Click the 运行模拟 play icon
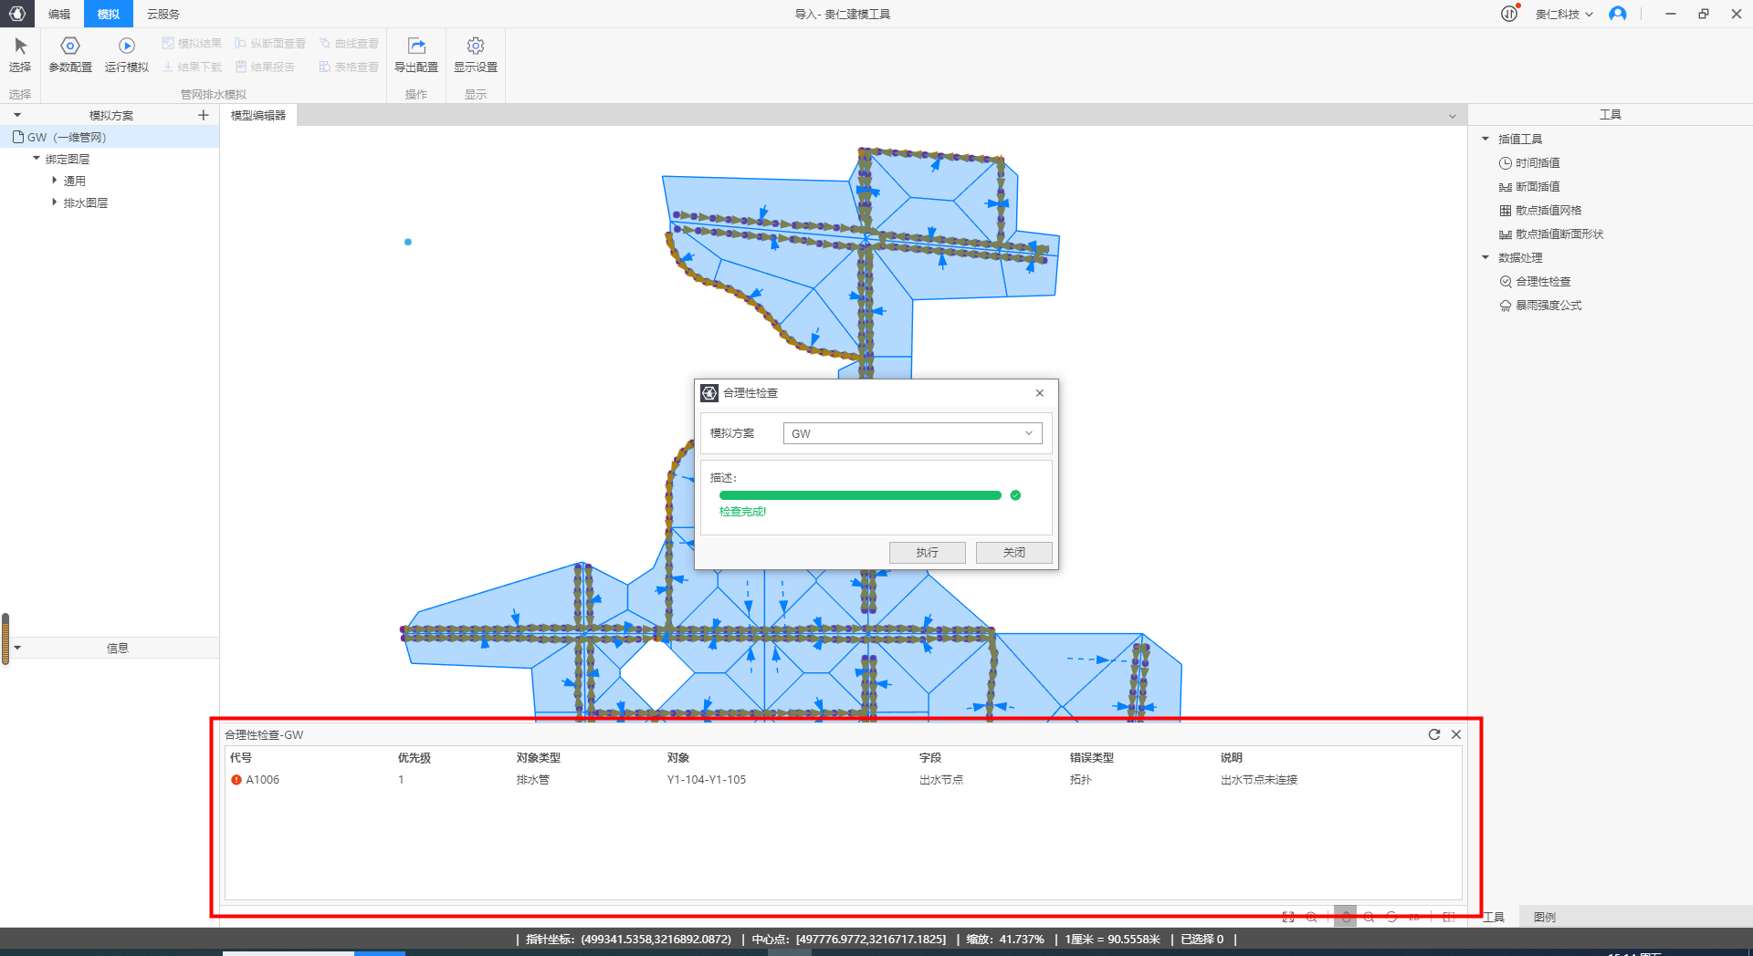The image size is (1753, 956). [x=127, y=46]
